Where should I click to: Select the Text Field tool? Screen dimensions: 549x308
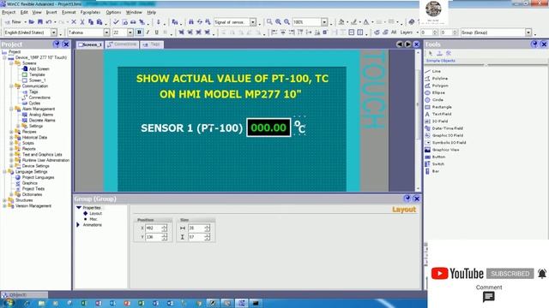click(438, 114)
